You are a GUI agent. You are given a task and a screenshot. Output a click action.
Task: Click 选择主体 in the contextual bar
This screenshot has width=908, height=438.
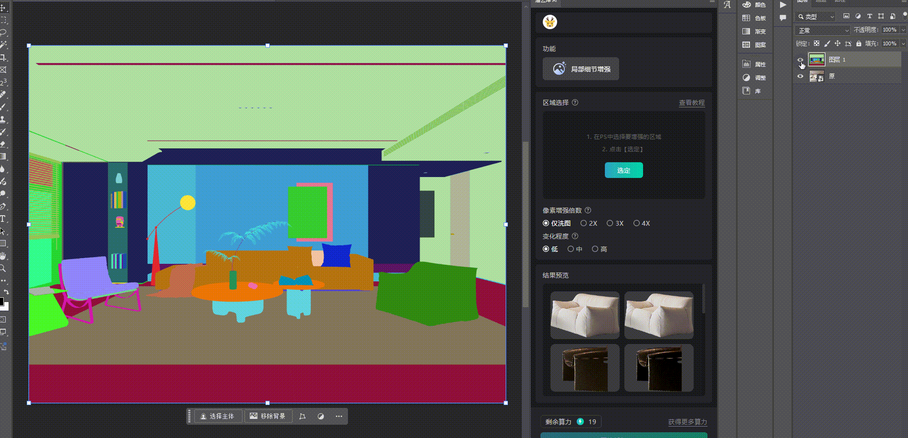218,416
